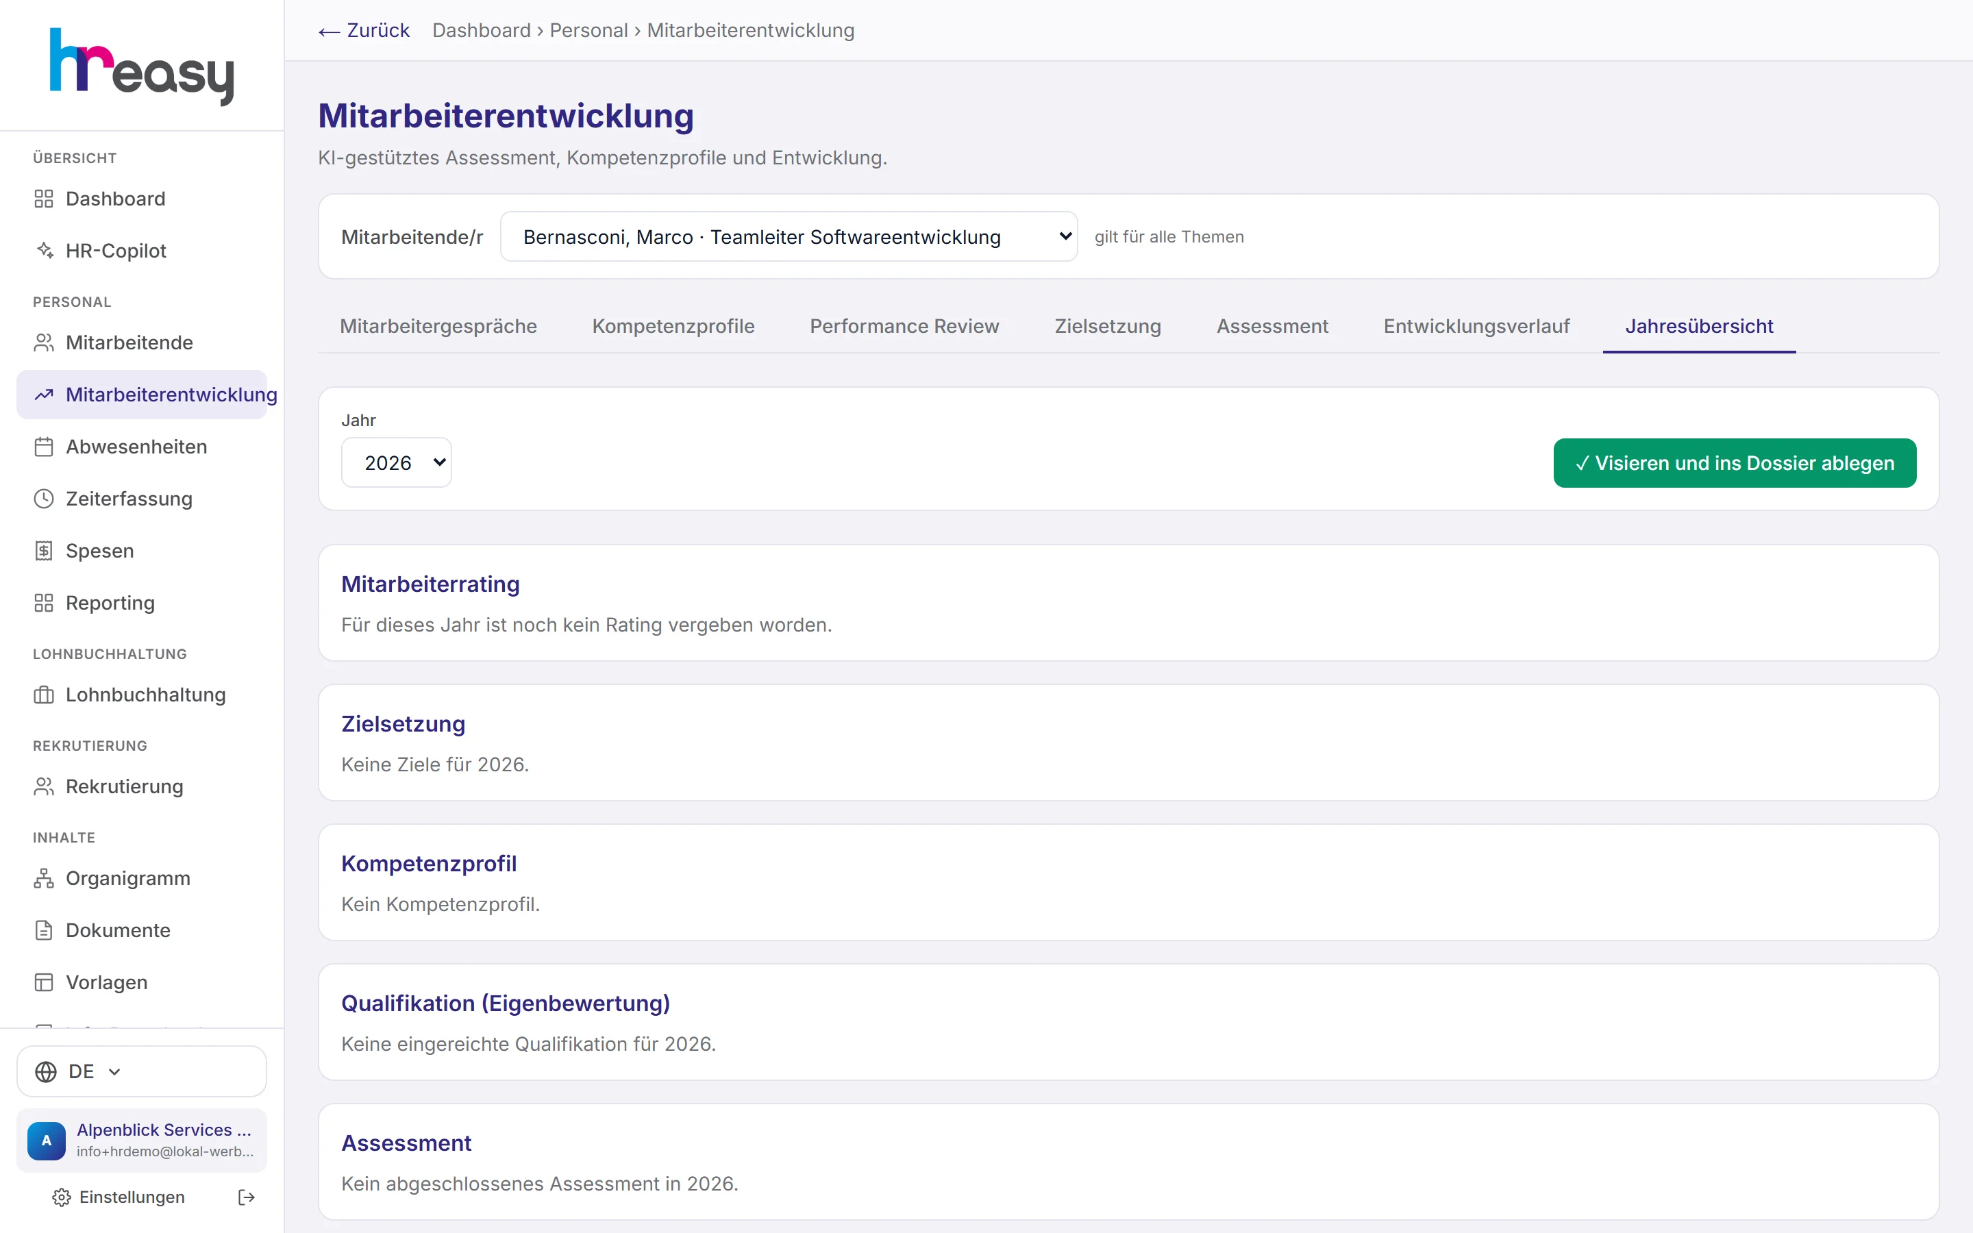Screen dimensions: 1973x1233
Task: Switch to Kompetenzprofile tab
Action: [673, 326]
